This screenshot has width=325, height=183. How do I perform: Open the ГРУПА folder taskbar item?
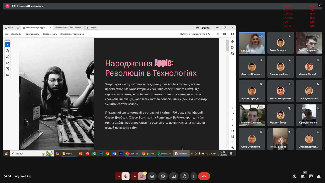tap(69, 154)
